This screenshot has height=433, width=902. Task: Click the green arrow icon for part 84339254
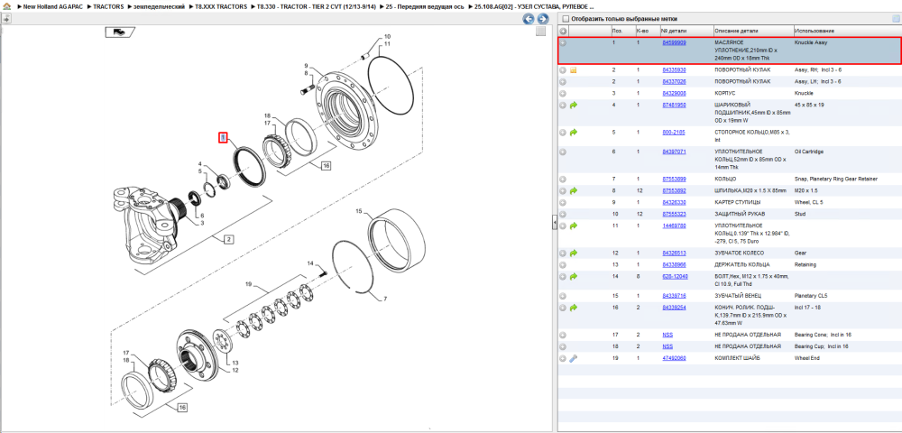573,308
